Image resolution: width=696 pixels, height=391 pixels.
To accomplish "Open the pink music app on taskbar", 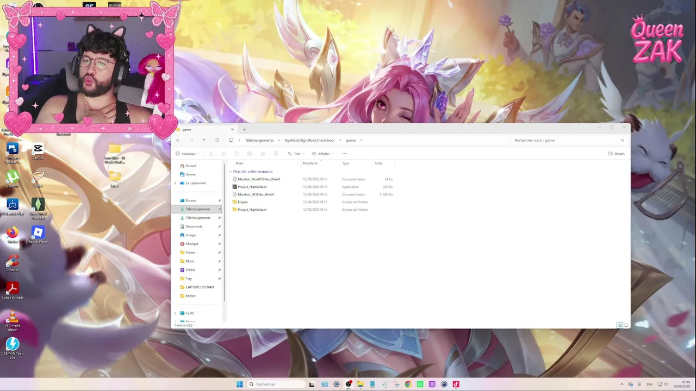I will click(x=456, y=384).
